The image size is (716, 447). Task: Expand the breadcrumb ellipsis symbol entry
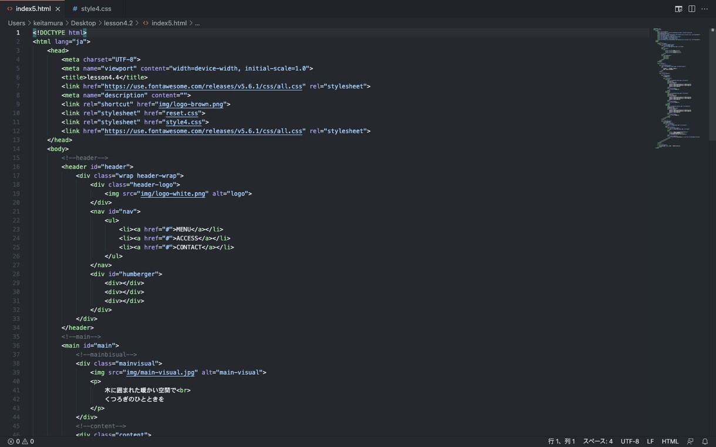click(x=197, y=23)
